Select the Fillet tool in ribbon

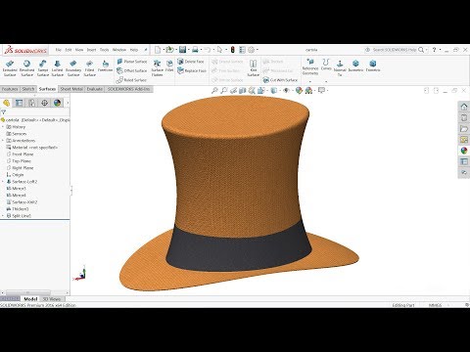[x=169, y=66]
